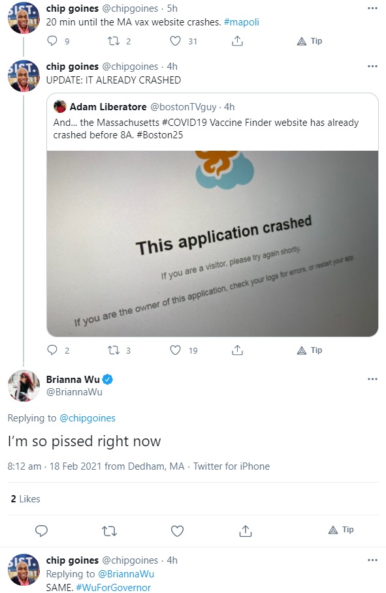Image resolution: width=386 pixels, height=593 pixels.
Task: Open more options for the first tweet
Action: pyautogui.click(x=372, y=8)
